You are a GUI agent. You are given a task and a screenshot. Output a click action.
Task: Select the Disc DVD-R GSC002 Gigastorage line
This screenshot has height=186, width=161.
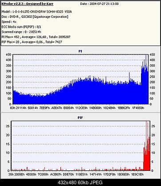click(35, 17)
